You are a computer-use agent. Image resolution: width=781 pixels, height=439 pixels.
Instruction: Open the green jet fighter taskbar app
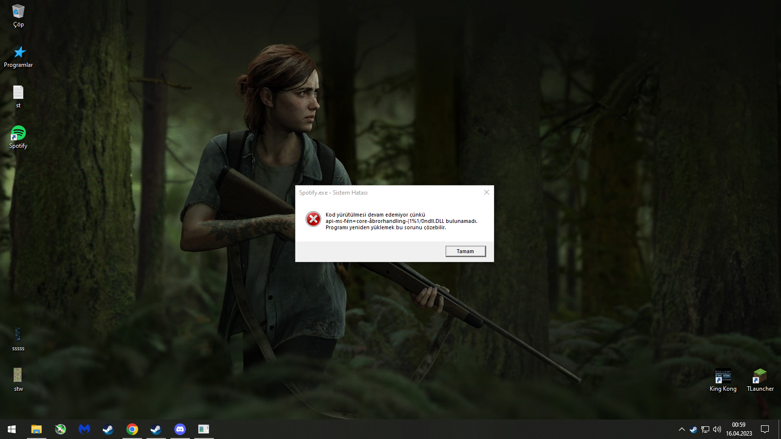[x=61, y=429]
